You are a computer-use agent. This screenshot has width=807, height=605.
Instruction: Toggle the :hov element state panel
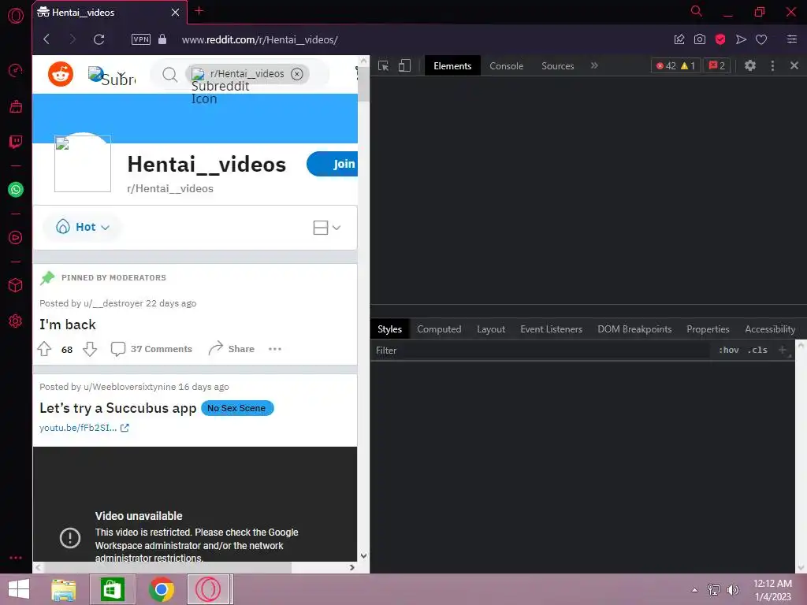tap(728, 350)
